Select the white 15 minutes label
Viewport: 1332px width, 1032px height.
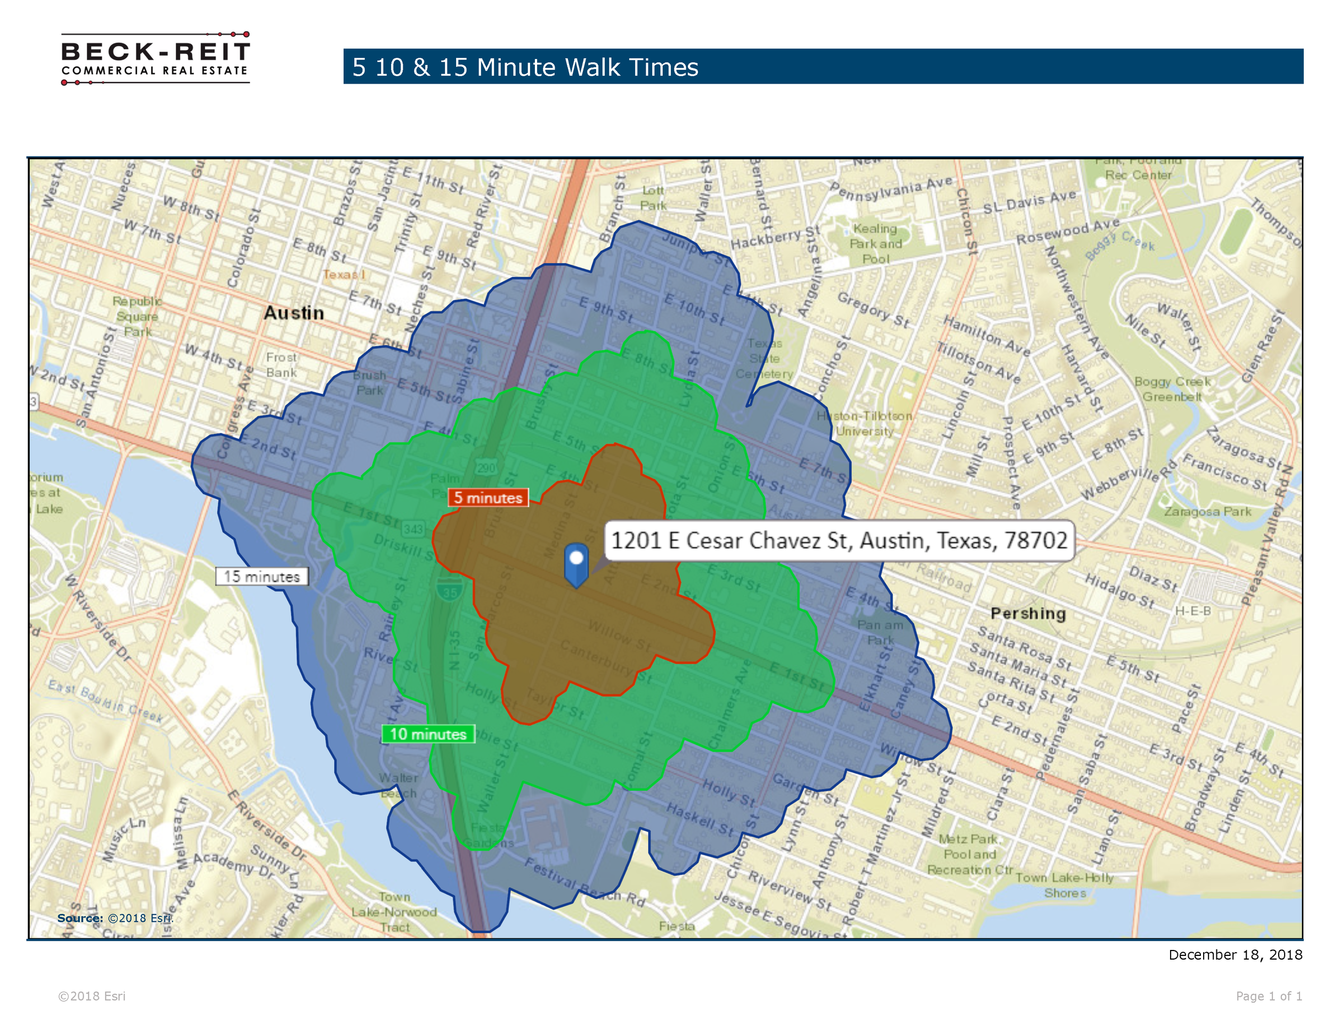point(262,576)
